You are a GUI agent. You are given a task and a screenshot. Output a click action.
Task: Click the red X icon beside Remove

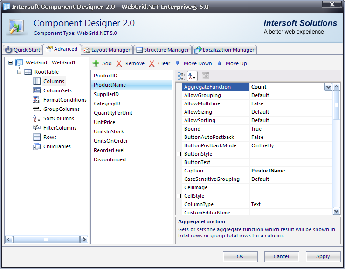pyautogui.click(x=119, y=63)
